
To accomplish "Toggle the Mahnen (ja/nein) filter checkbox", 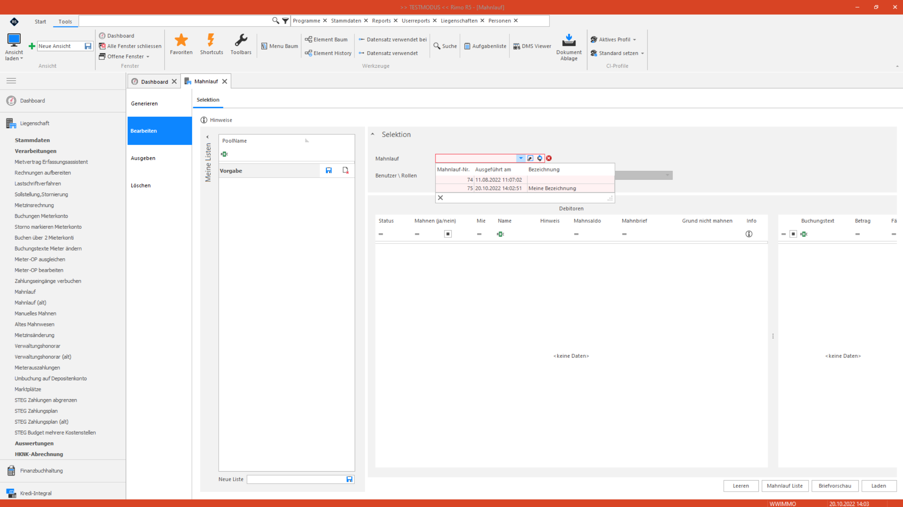I will [x=448, y=234].
